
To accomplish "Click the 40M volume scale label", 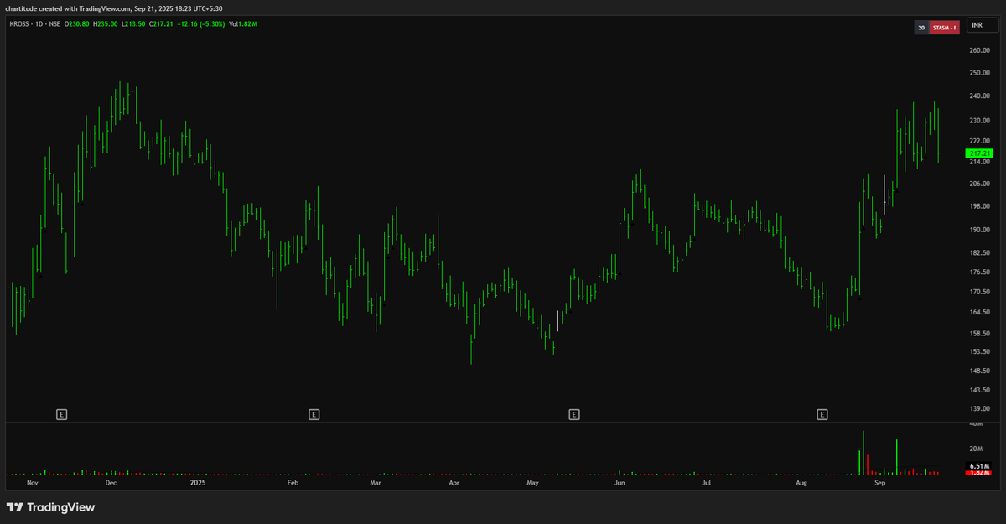I will [976, 424].
